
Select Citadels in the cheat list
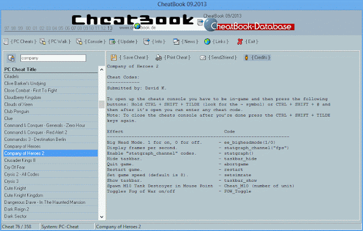[50, 76]
